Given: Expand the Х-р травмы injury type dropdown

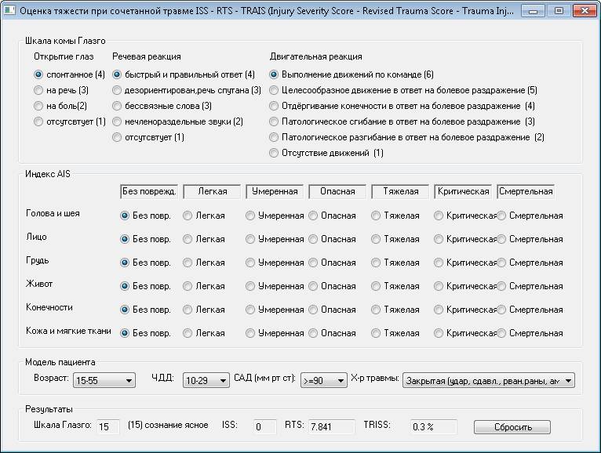Looking at the screenshot, I should coord(489,381).
